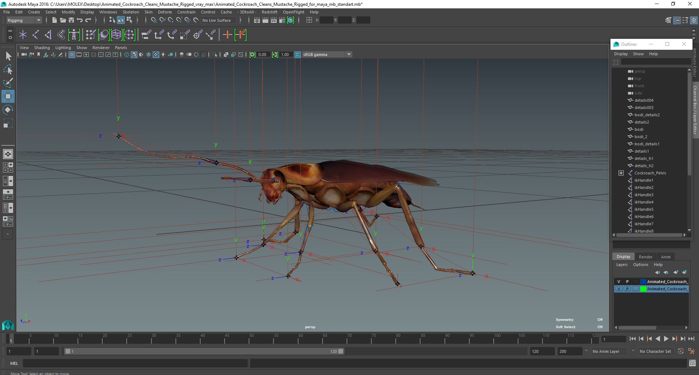
Task: Open the viewport Shading menu
Action: click(42, 48)
